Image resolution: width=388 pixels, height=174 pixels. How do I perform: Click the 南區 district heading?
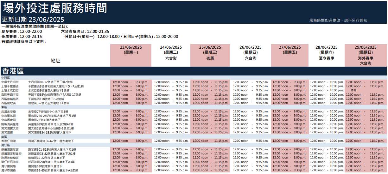point(4,137)
